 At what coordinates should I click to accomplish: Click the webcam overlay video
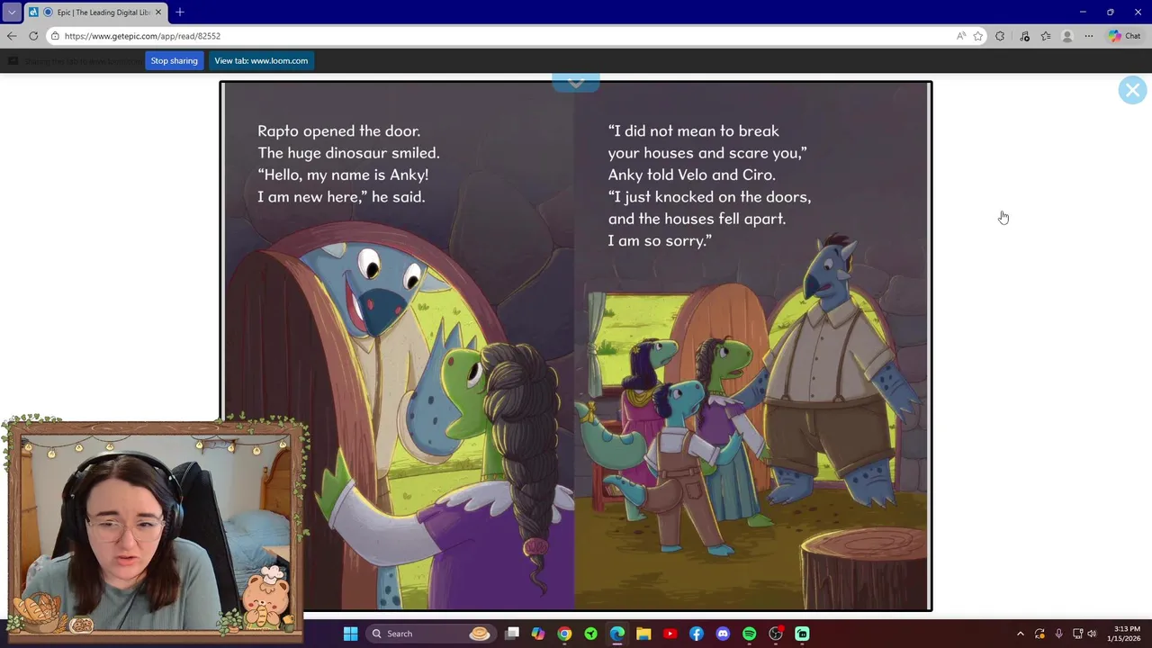[x=155, y=531]
